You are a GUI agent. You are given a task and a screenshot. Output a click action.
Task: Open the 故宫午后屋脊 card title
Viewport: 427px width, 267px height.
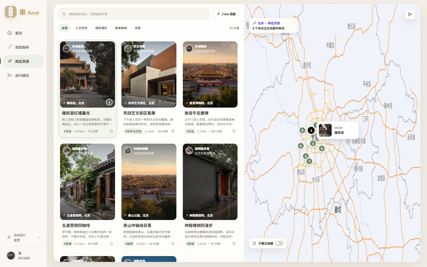pyautogui.click(x=197, y=113)
